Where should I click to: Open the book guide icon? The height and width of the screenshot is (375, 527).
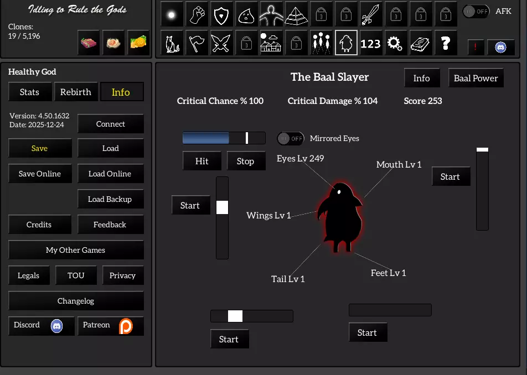[x=421, y=43]
